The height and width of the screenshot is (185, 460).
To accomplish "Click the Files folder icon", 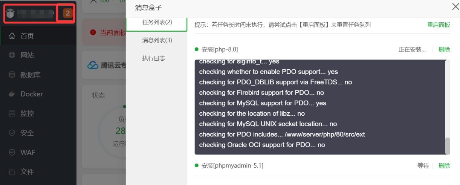I will [x=12, y=172].
